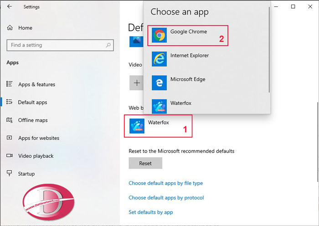The height and width of the screenshot is (226, 319).
Task: Click the Waterfox icon in the popup list
Action: click(x=159, y=106)
